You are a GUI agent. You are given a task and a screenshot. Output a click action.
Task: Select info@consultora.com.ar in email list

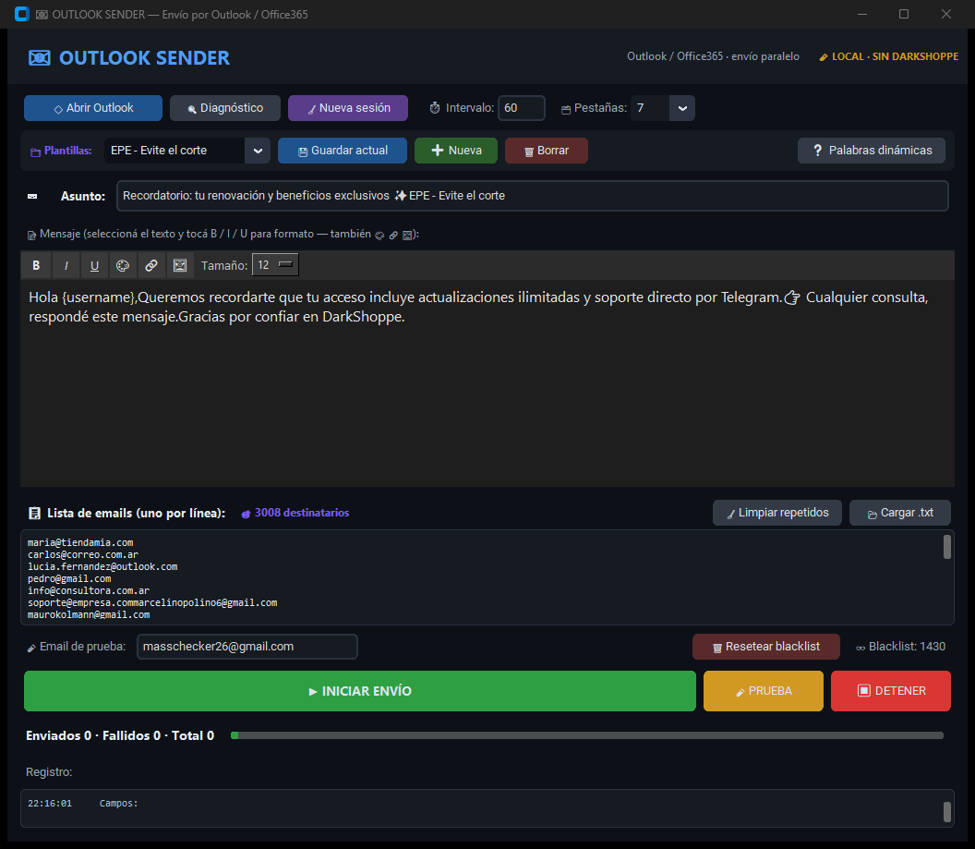89,591
